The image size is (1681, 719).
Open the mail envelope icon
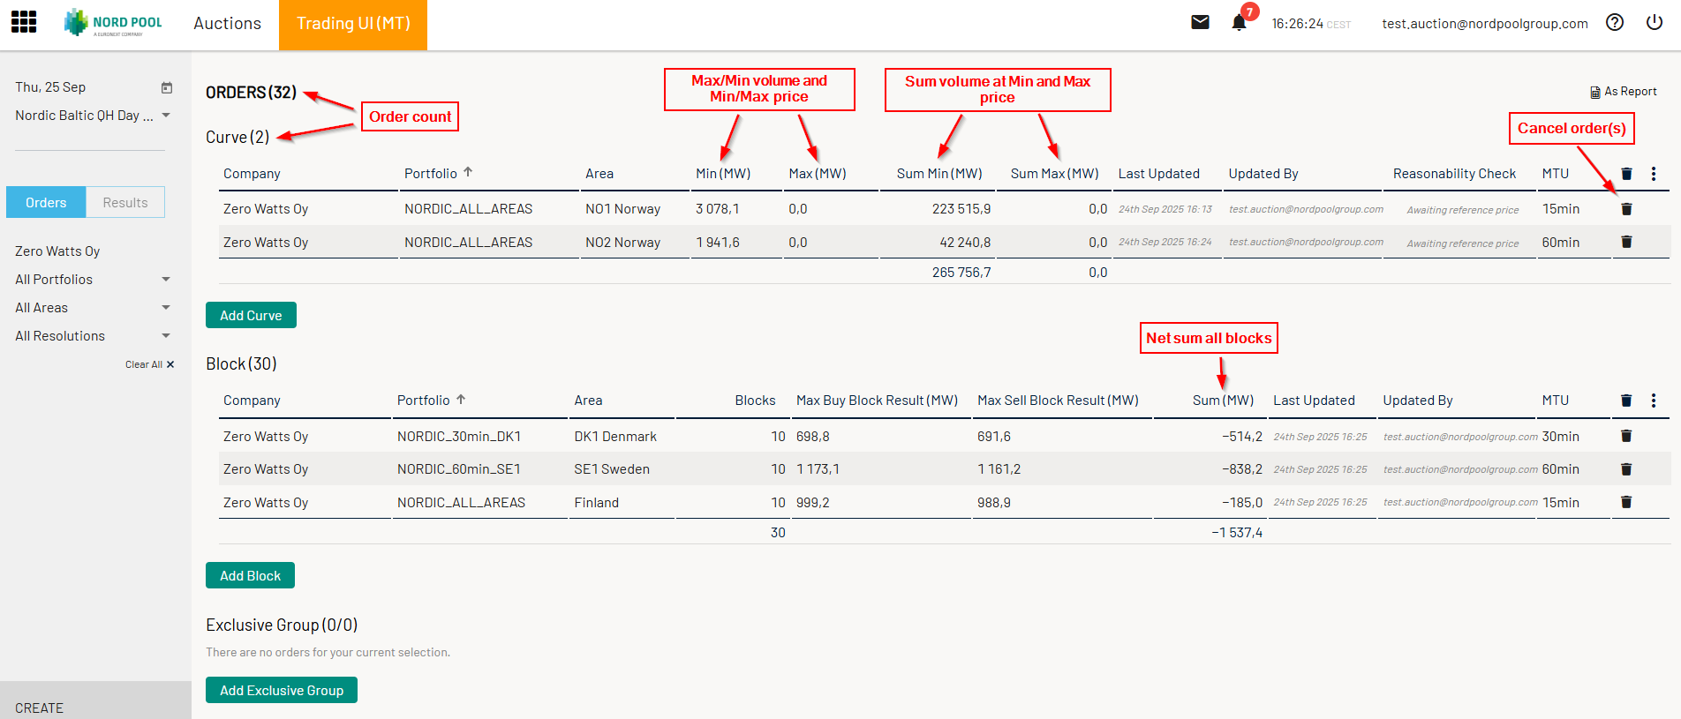click(x=1200, y=23)
